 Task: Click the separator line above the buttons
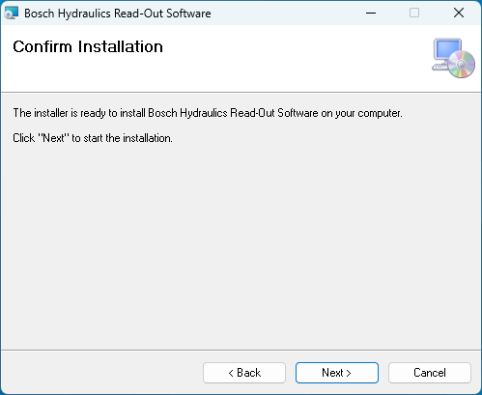[x=241, y=350]
